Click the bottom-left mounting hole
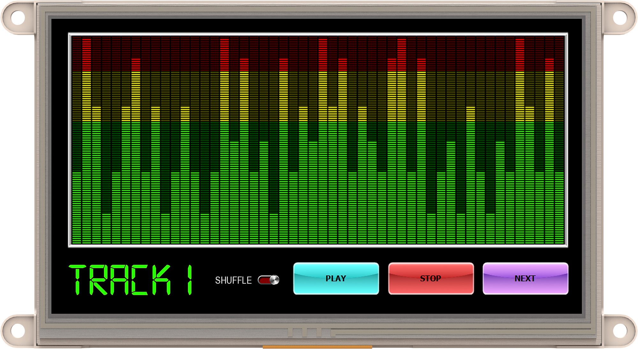638x349 pixels. [18, 331]
